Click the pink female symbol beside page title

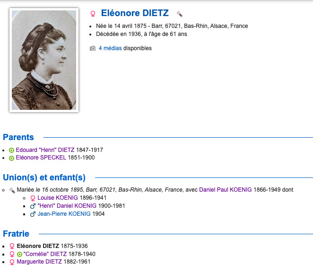(93, 14)
